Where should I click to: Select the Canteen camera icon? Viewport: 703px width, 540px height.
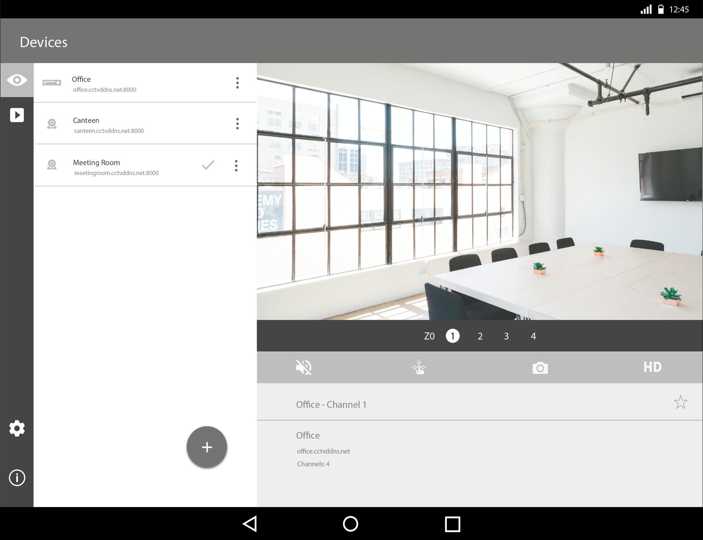(52, 124)
